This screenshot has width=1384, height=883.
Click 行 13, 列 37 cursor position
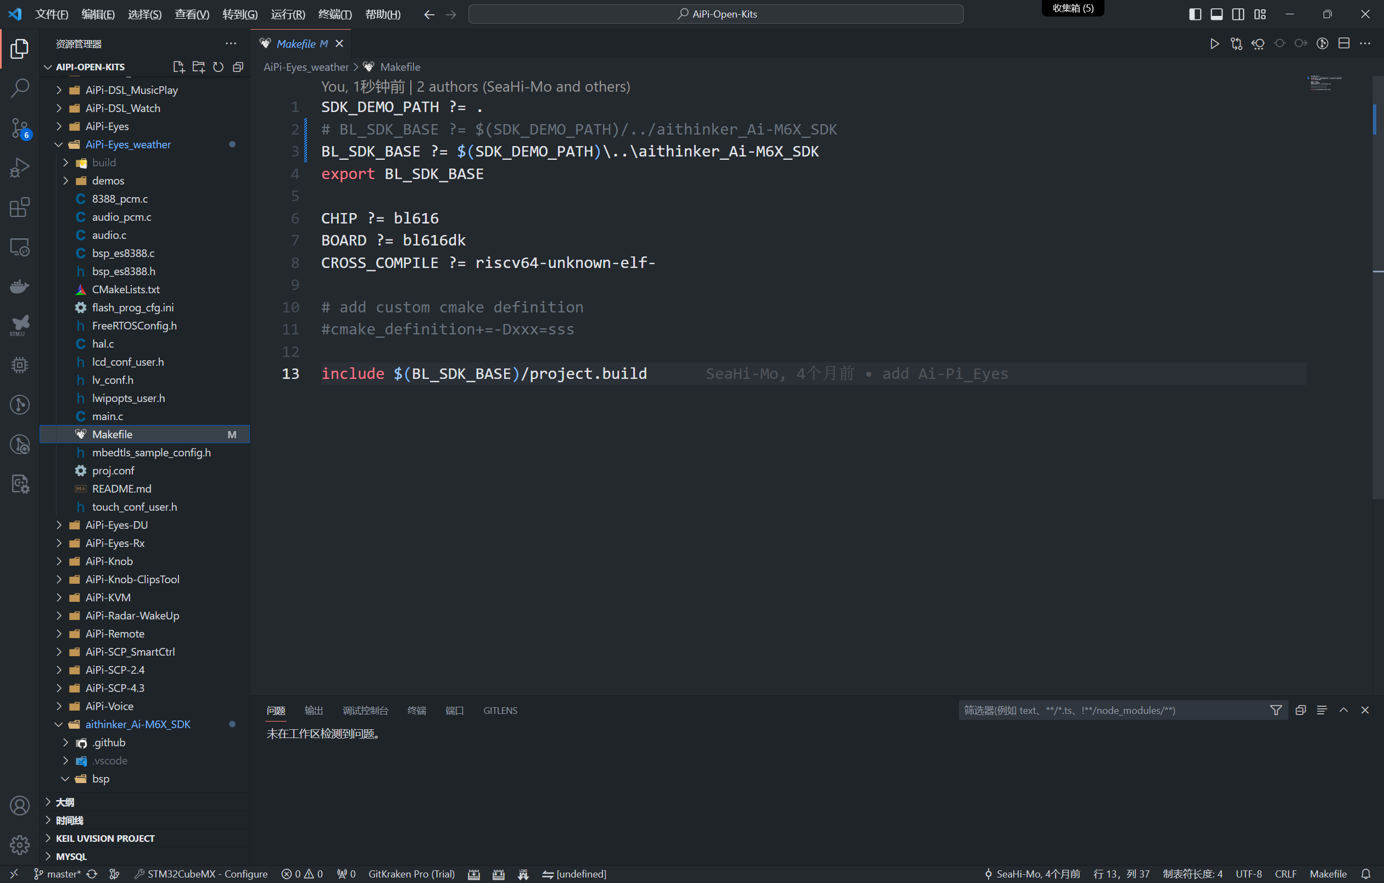click(1121, 874)
